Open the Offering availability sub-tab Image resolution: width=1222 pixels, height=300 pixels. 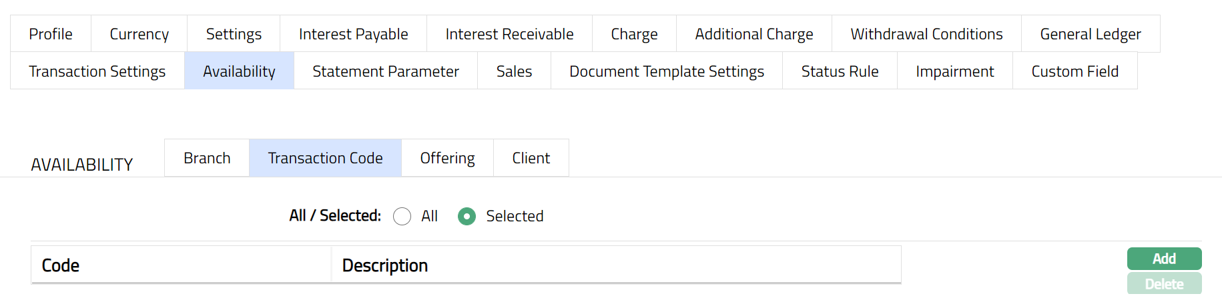[x=447, y=158]
